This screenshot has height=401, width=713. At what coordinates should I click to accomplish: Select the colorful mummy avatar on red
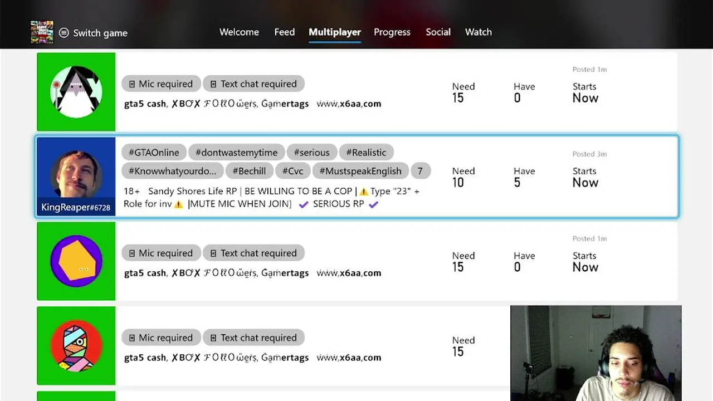click(76, 346)
